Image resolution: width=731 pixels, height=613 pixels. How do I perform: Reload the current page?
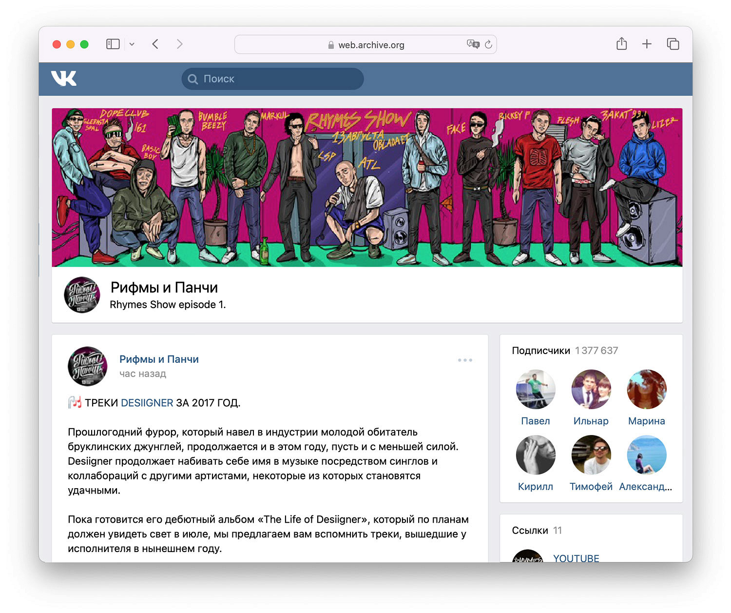click(x=488, y=44)
